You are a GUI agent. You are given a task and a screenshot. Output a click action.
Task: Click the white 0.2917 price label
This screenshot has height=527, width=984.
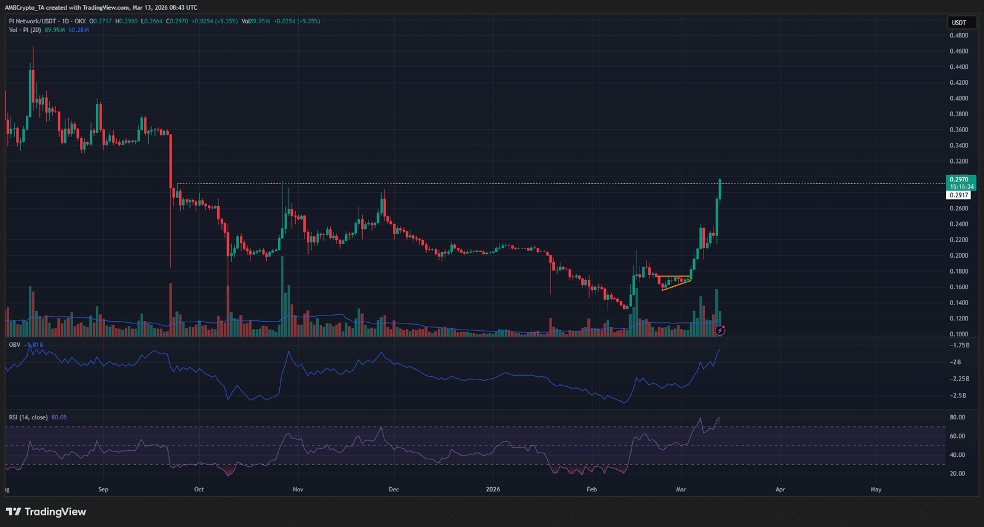(x=958, y=195)
